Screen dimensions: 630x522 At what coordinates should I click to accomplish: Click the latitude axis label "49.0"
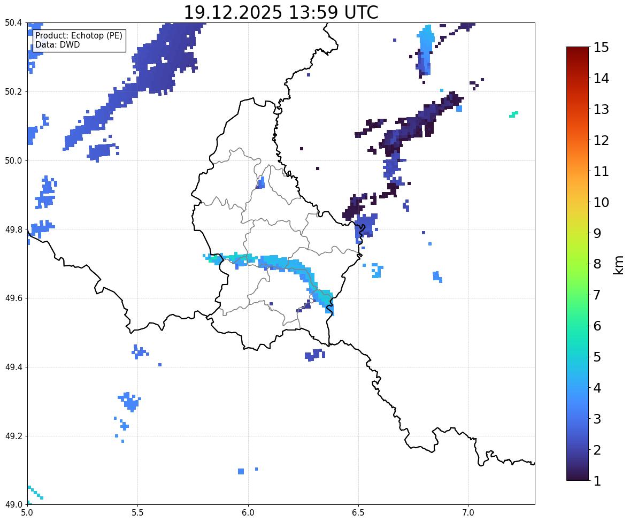pyautogui.click(x=13, y=505)
